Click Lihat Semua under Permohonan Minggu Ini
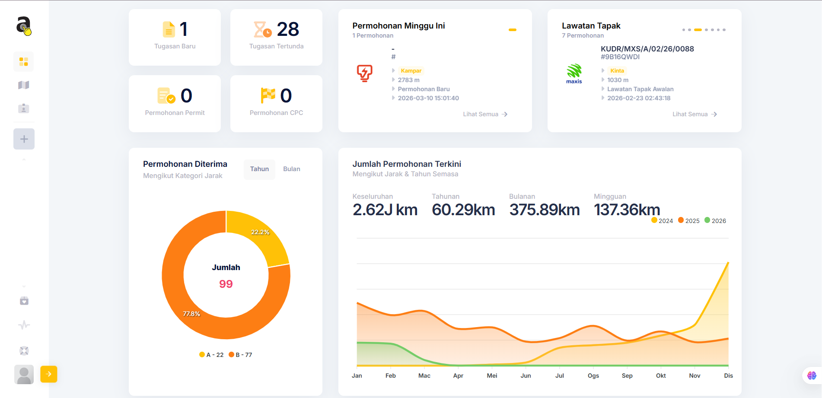This screenshot has width=822, height=398. point(485,114)
